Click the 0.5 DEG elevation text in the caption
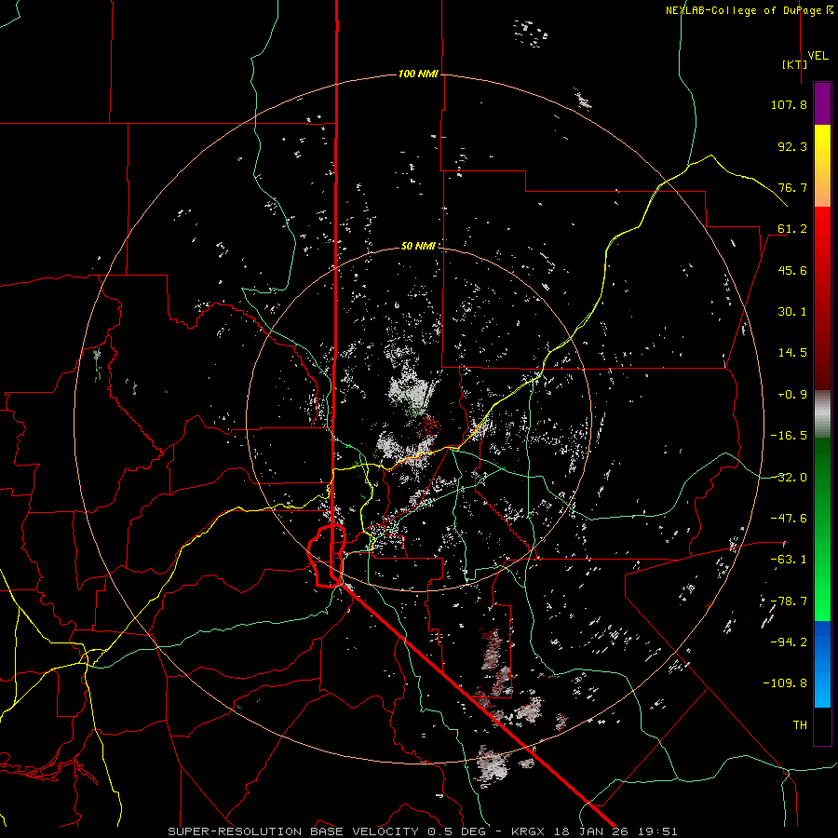Image resolution: width=838 pixels, height=838 pixels. coord(457,831)
